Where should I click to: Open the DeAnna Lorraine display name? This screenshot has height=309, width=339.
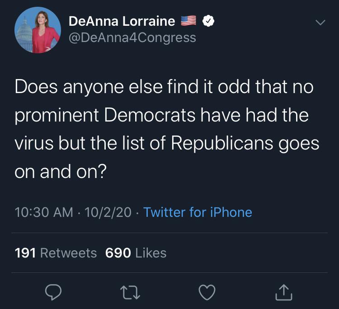[x=122, y=21]
